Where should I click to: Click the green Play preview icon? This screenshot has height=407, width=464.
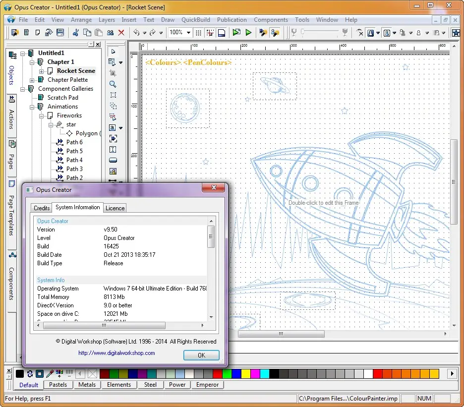248,33
